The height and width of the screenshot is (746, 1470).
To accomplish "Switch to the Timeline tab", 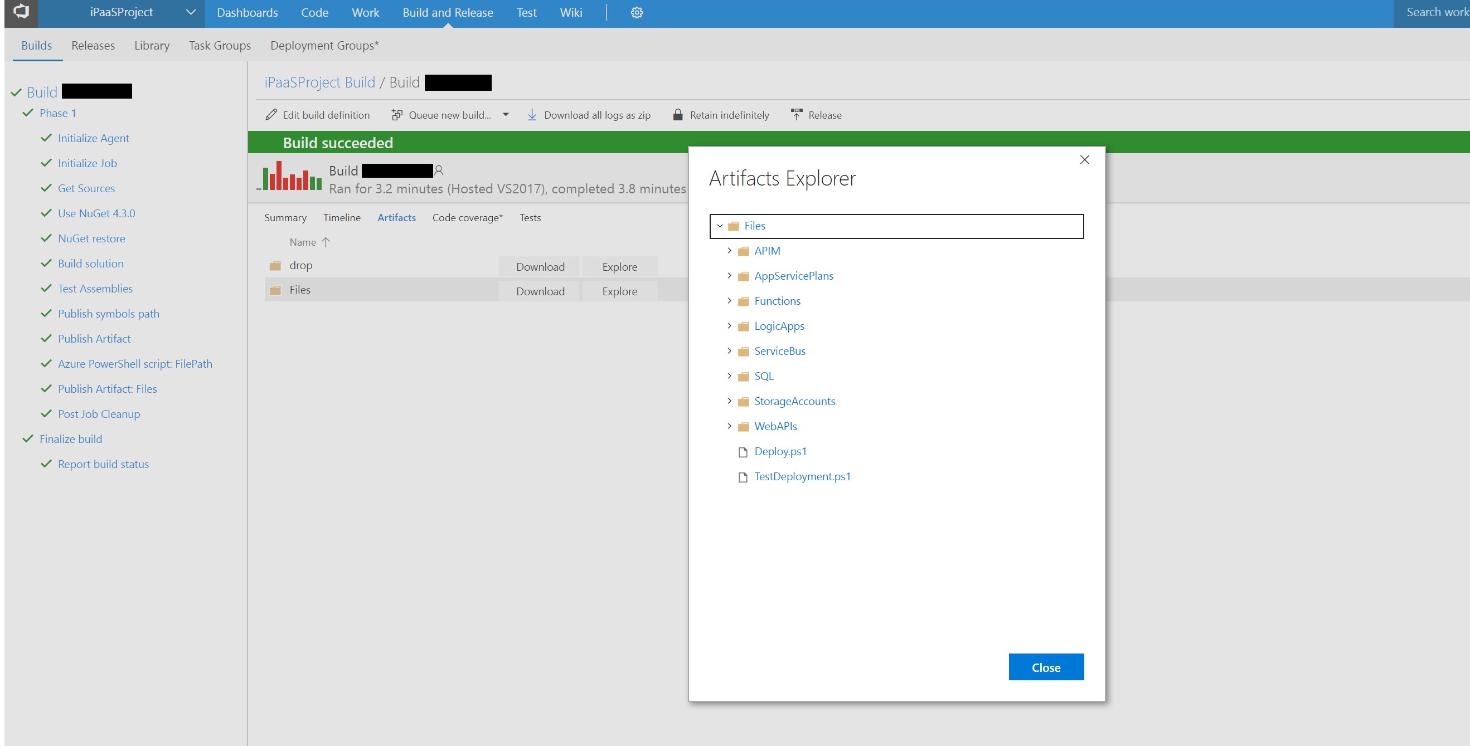I will tap(342, 217).
